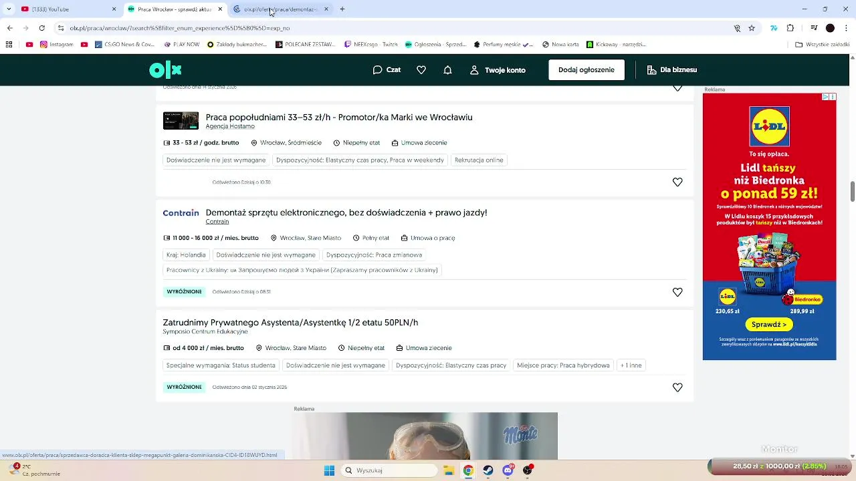Click Specjalne wymagania: Status studenta tag
856x481 pixels.
221,365
